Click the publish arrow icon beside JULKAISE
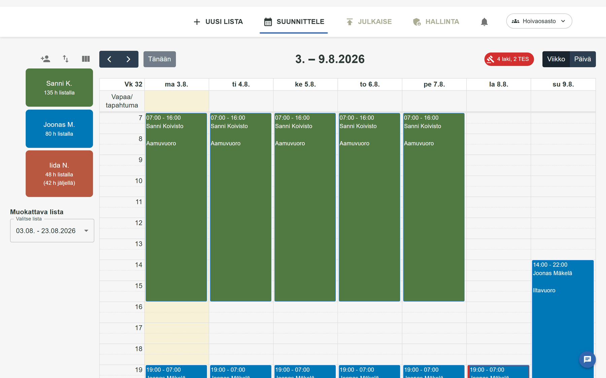This screenshot has width=606, height=378. (350, 22)
